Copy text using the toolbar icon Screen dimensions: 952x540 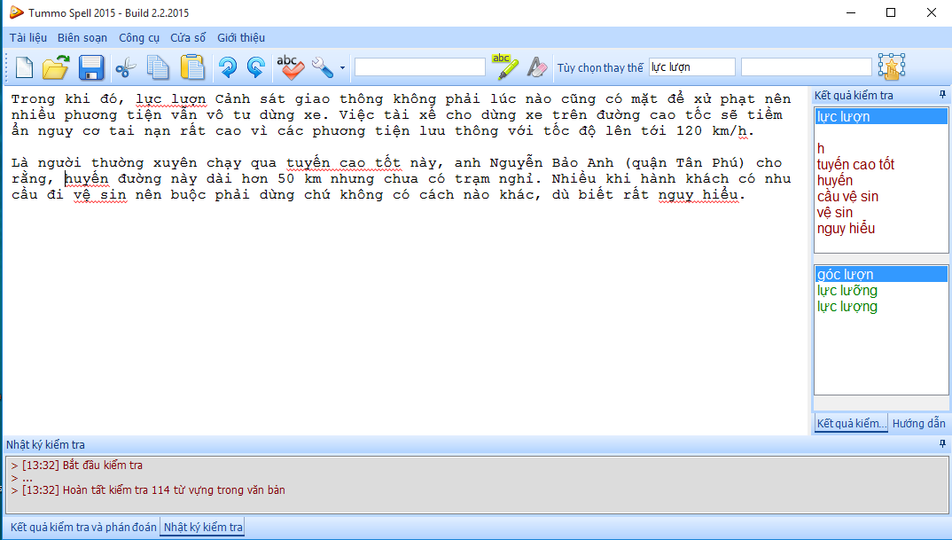[159, 67]
